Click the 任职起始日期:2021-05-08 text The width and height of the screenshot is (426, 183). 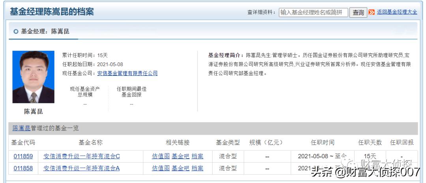tap(93, 64)
